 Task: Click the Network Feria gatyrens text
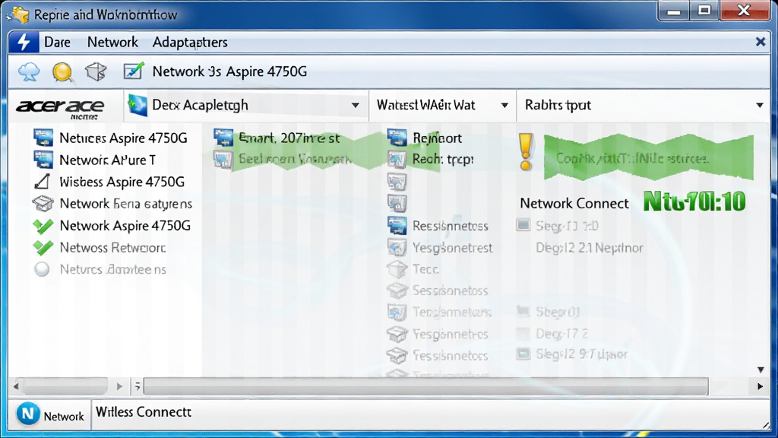[125, 204]
